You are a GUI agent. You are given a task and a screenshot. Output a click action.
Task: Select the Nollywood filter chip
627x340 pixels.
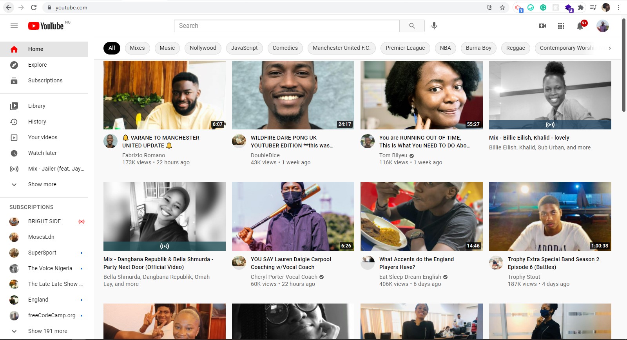click(x=203, y=48)
